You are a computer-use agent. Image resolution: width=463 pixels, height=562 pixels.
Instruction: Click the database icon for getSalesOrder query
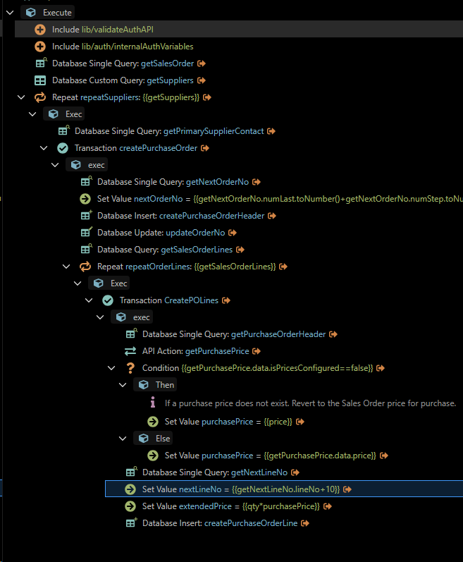tap(41, 63)
